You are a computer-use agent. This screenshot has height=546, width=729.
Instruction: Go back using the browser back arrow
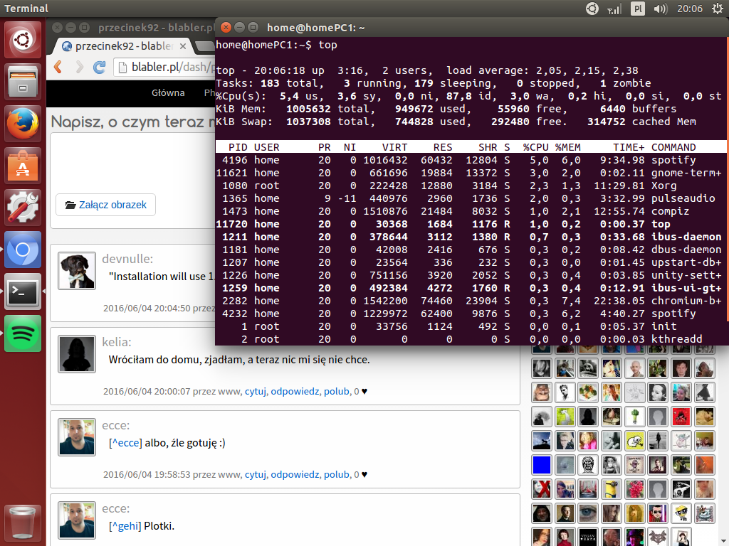pyautogui.click(x=59, y=68)
